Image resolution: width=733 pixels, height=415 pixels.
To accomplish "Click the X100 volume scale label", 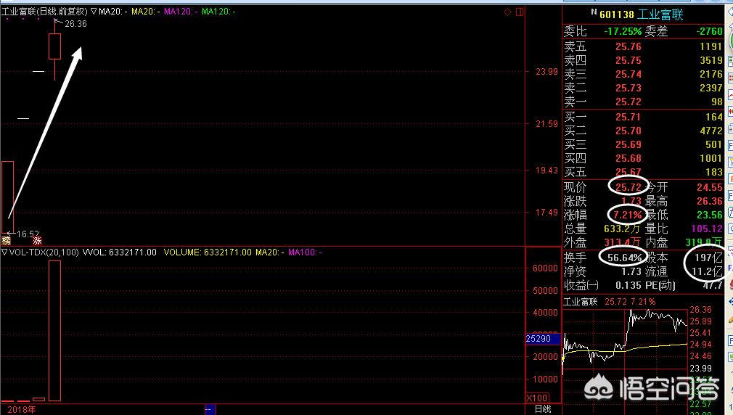I will pyautogui.click(x=536, y=398).
